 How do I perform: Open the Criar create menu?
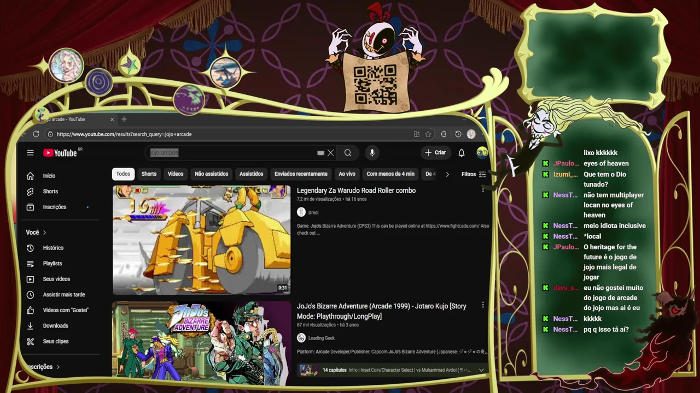(435, 153)
